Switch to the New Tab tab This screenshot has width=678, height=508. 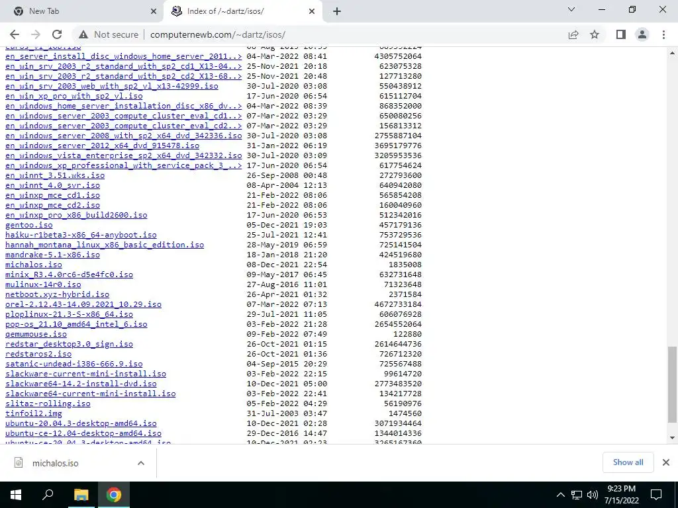pos(81,12)
